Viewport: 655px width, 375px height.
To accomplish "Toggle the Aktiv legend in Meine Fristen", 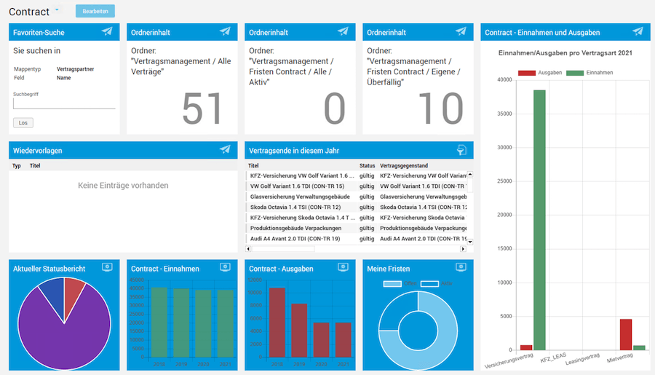I will click(437, 283).
